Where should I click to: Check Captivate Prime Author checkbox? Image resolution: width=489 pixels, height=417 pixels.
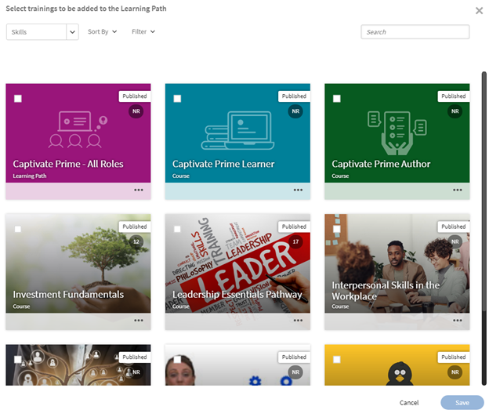tap(337, 99)
